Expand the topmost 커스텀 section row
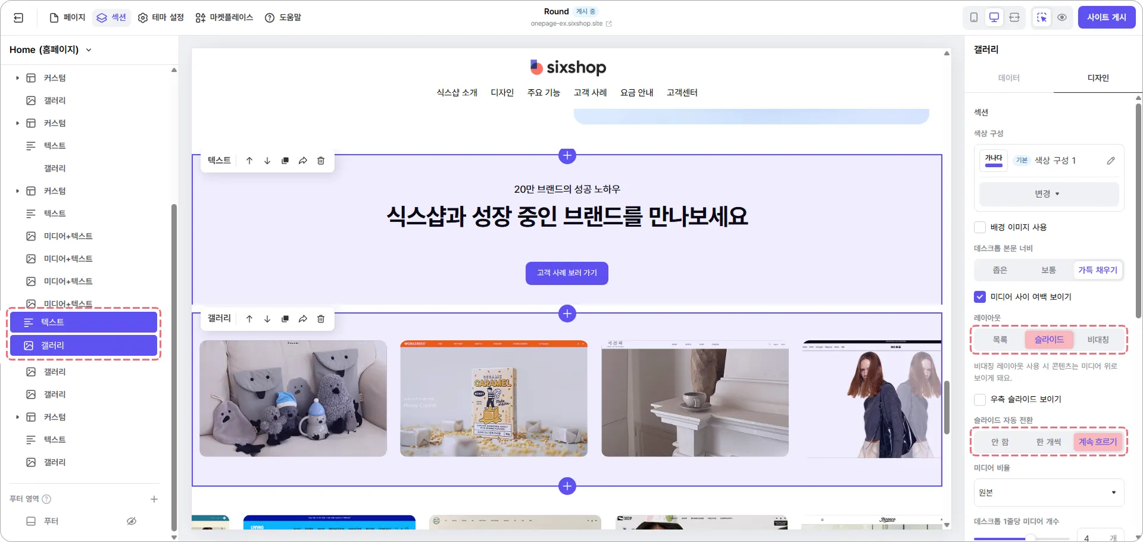This screenshot has width=1143, height=542. pos(17,78)
